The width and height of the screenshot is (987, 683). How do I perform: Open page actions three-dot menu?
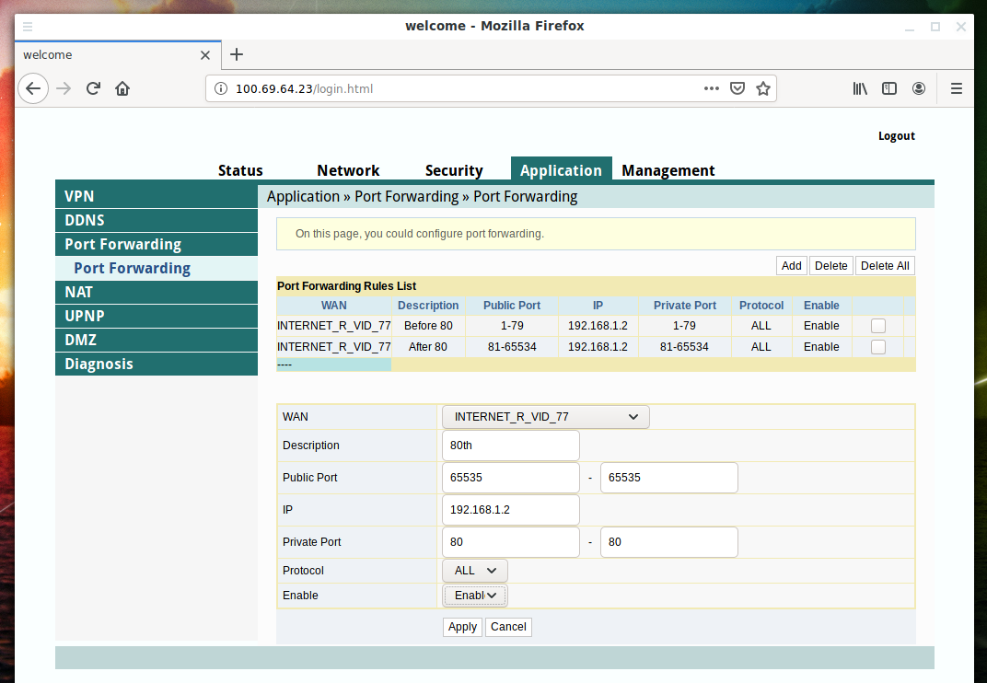click(x=711, y=88)
